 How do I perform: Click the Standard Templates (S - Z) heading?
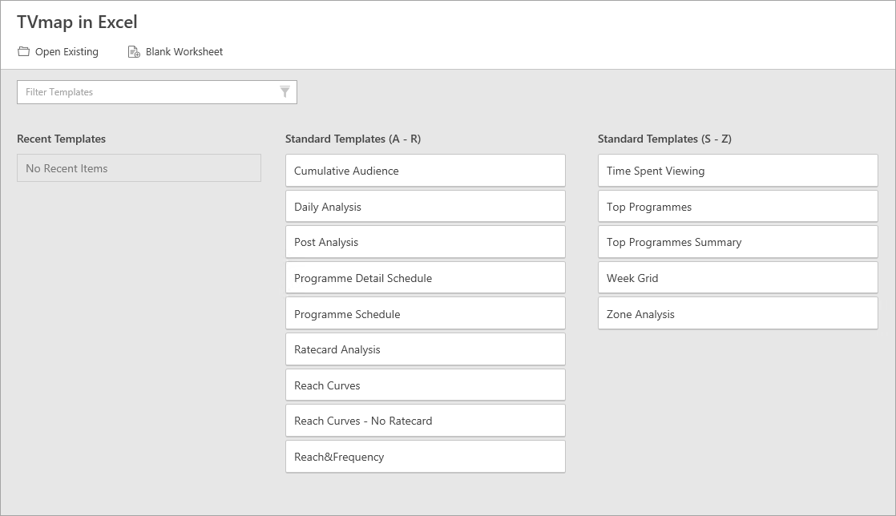[x=664, y=139]
